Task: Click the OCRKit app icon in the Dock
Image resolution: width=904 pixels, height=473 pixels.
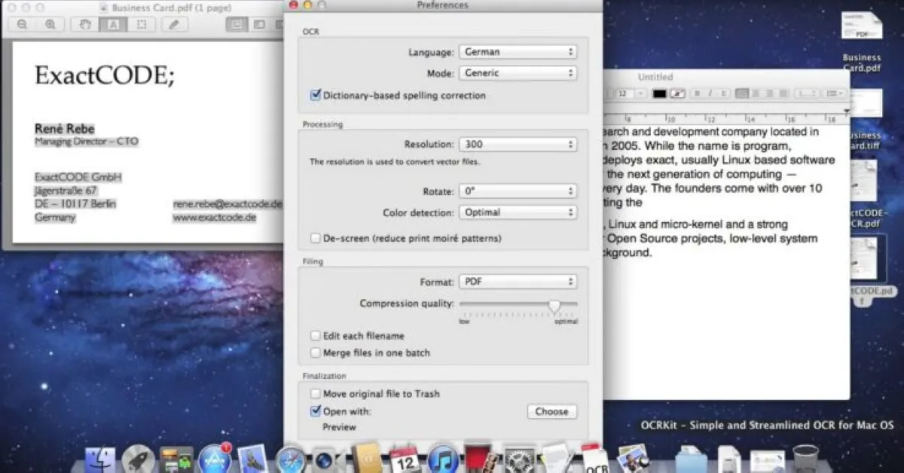Action: 595,459
